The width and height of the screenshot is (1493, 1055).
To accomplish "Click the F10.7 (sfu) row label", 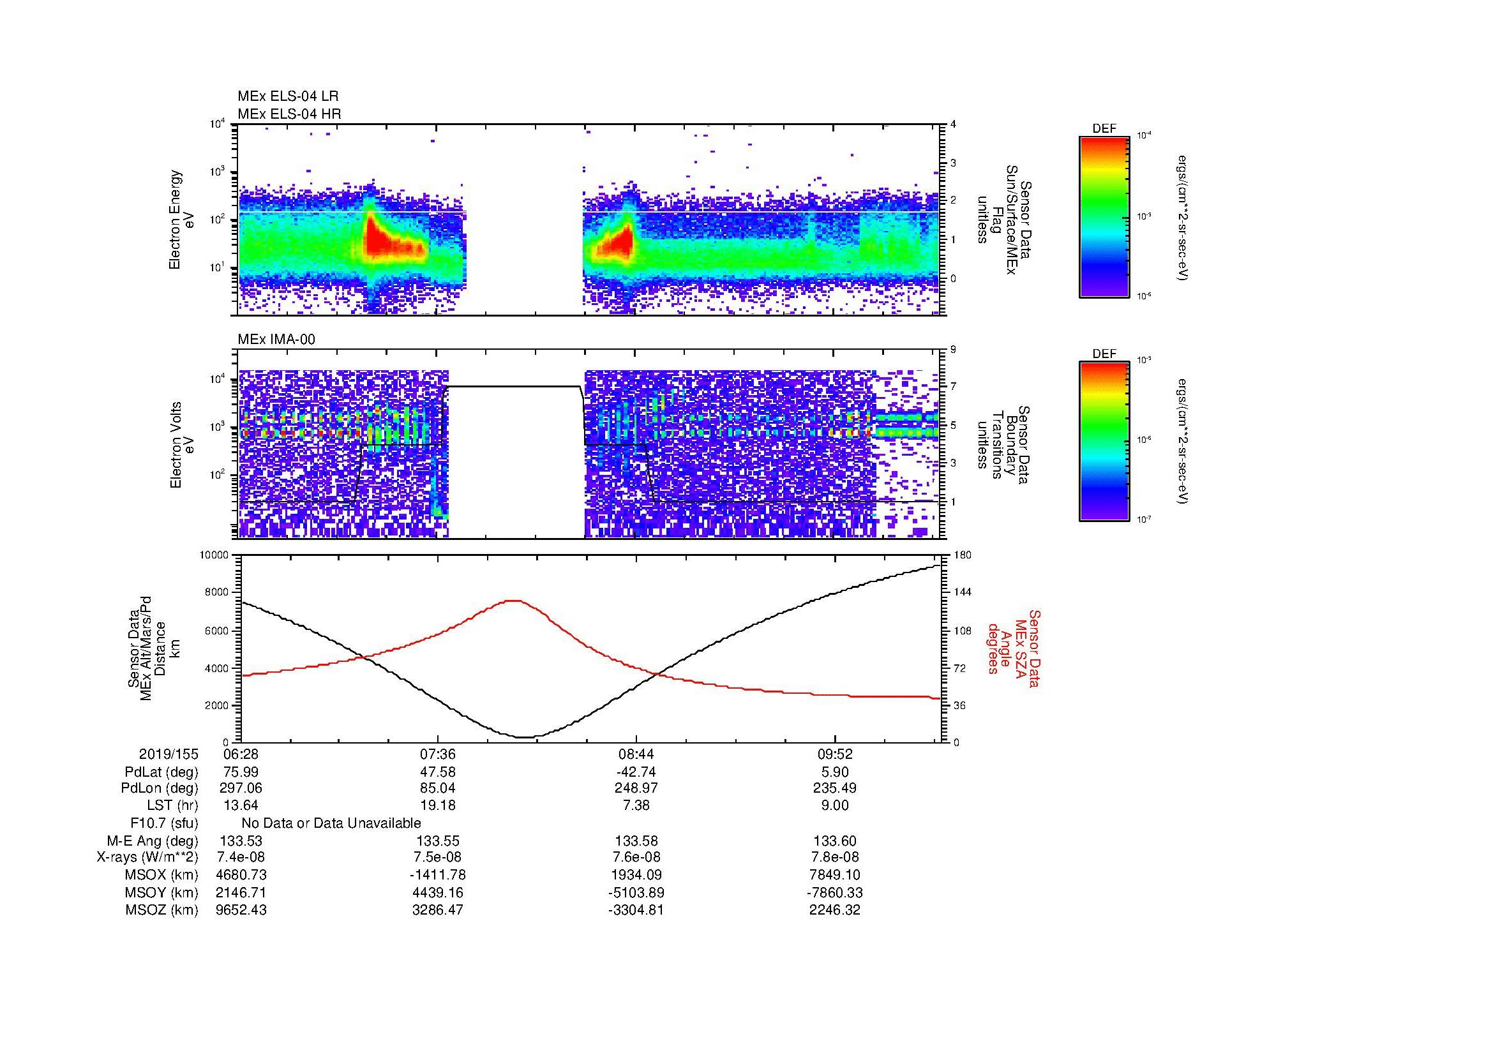I will pyautogui.click(x=164, y=823).
